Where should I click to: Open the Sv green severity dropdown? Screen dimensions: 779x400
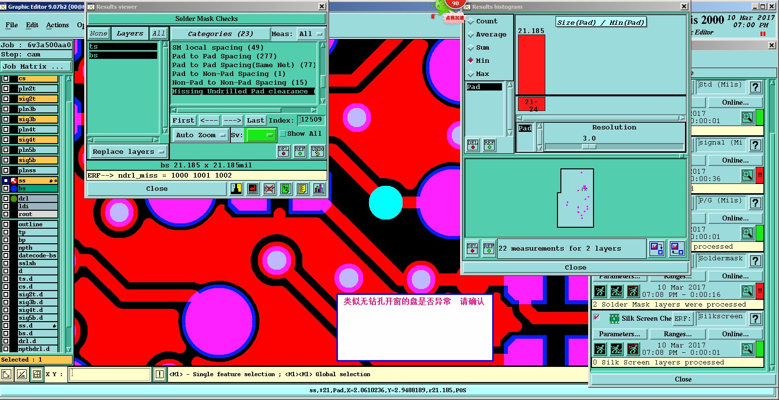(x=261, y=135)
